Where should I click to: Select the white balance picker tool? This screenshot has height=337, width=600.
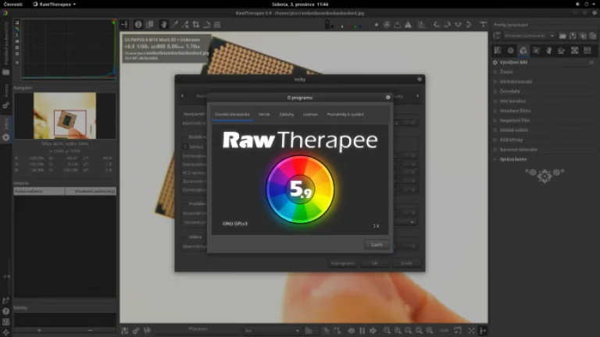click(x=174, y=24)
